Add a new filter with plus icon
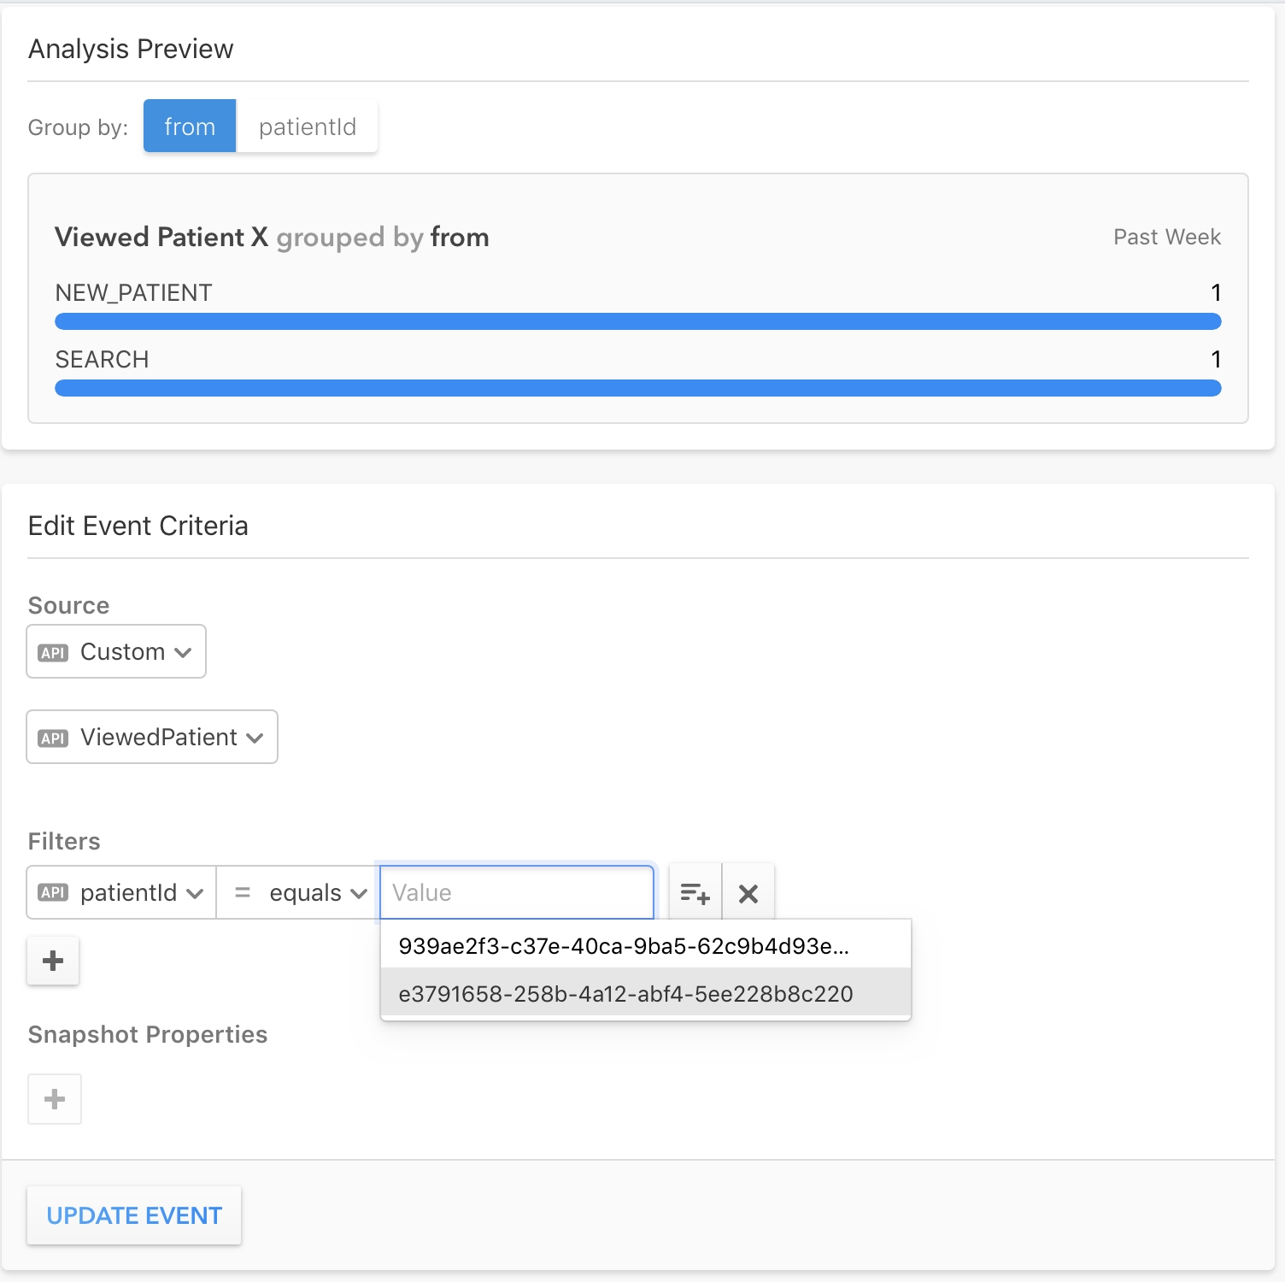1285x1282 pixels. pyautogui.click(x=53, y=961)
